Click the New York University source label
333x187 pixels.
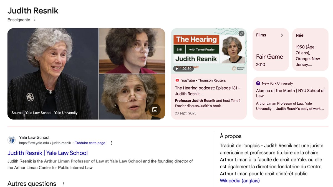click(277, 83)
